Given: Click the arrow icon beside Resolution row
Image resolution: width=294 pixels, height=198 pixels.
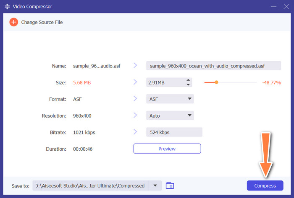Looking at the screenshot, I should point(135,116).
